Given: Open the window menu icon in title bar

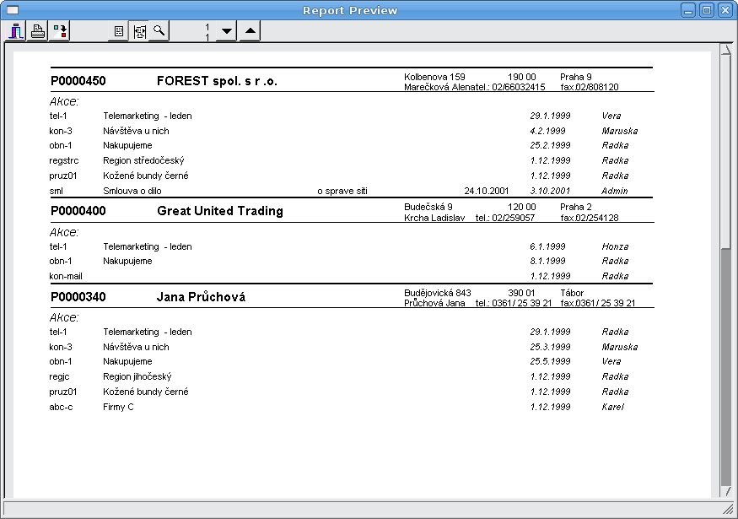Looking at the screenshot, I should click(x=13, y=10).
